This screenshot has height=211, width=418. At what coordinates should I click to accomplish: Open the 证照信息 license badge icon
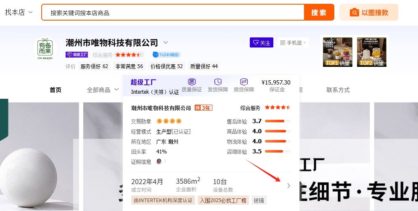(x=159, y=161)
